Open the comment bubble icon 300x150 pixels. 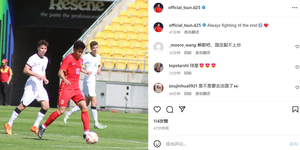[x=170, y=109]
